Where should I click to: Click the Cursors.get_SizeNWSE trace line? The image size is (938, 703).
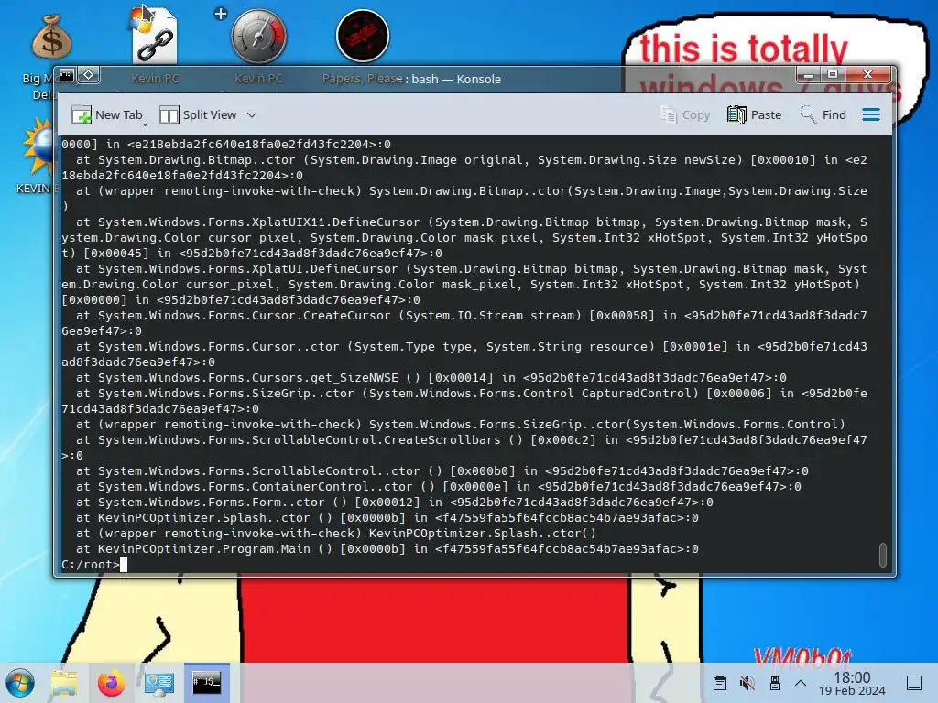point(431,378)
